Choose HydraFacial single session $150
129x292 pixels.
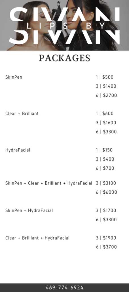pos(104,150)
